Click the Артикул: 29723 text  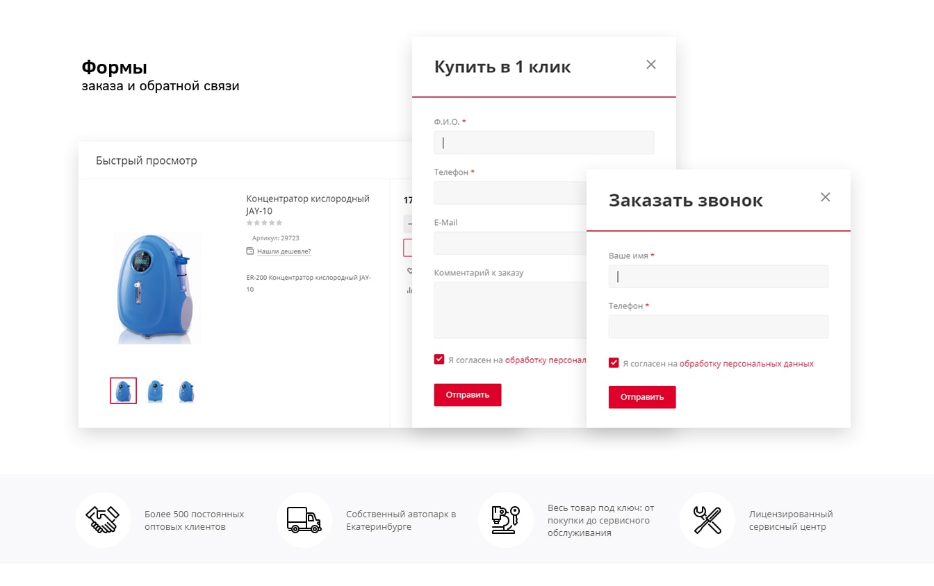coord(276,238)
